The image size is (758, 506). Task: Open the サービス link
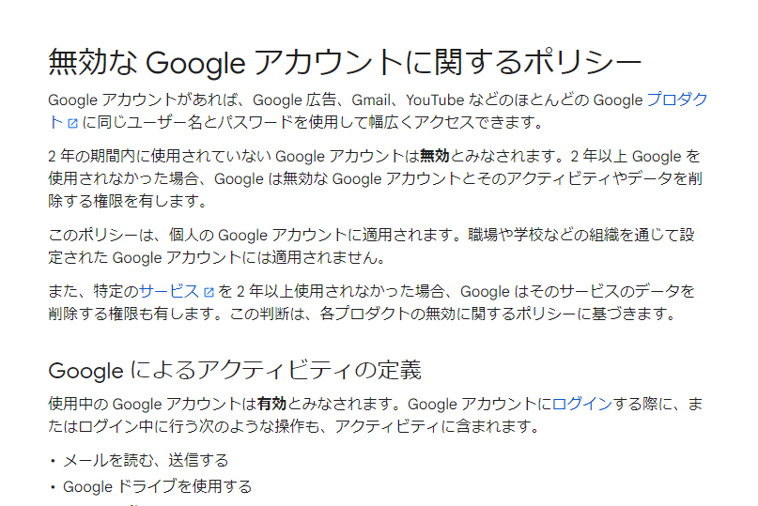coord(169,291)
